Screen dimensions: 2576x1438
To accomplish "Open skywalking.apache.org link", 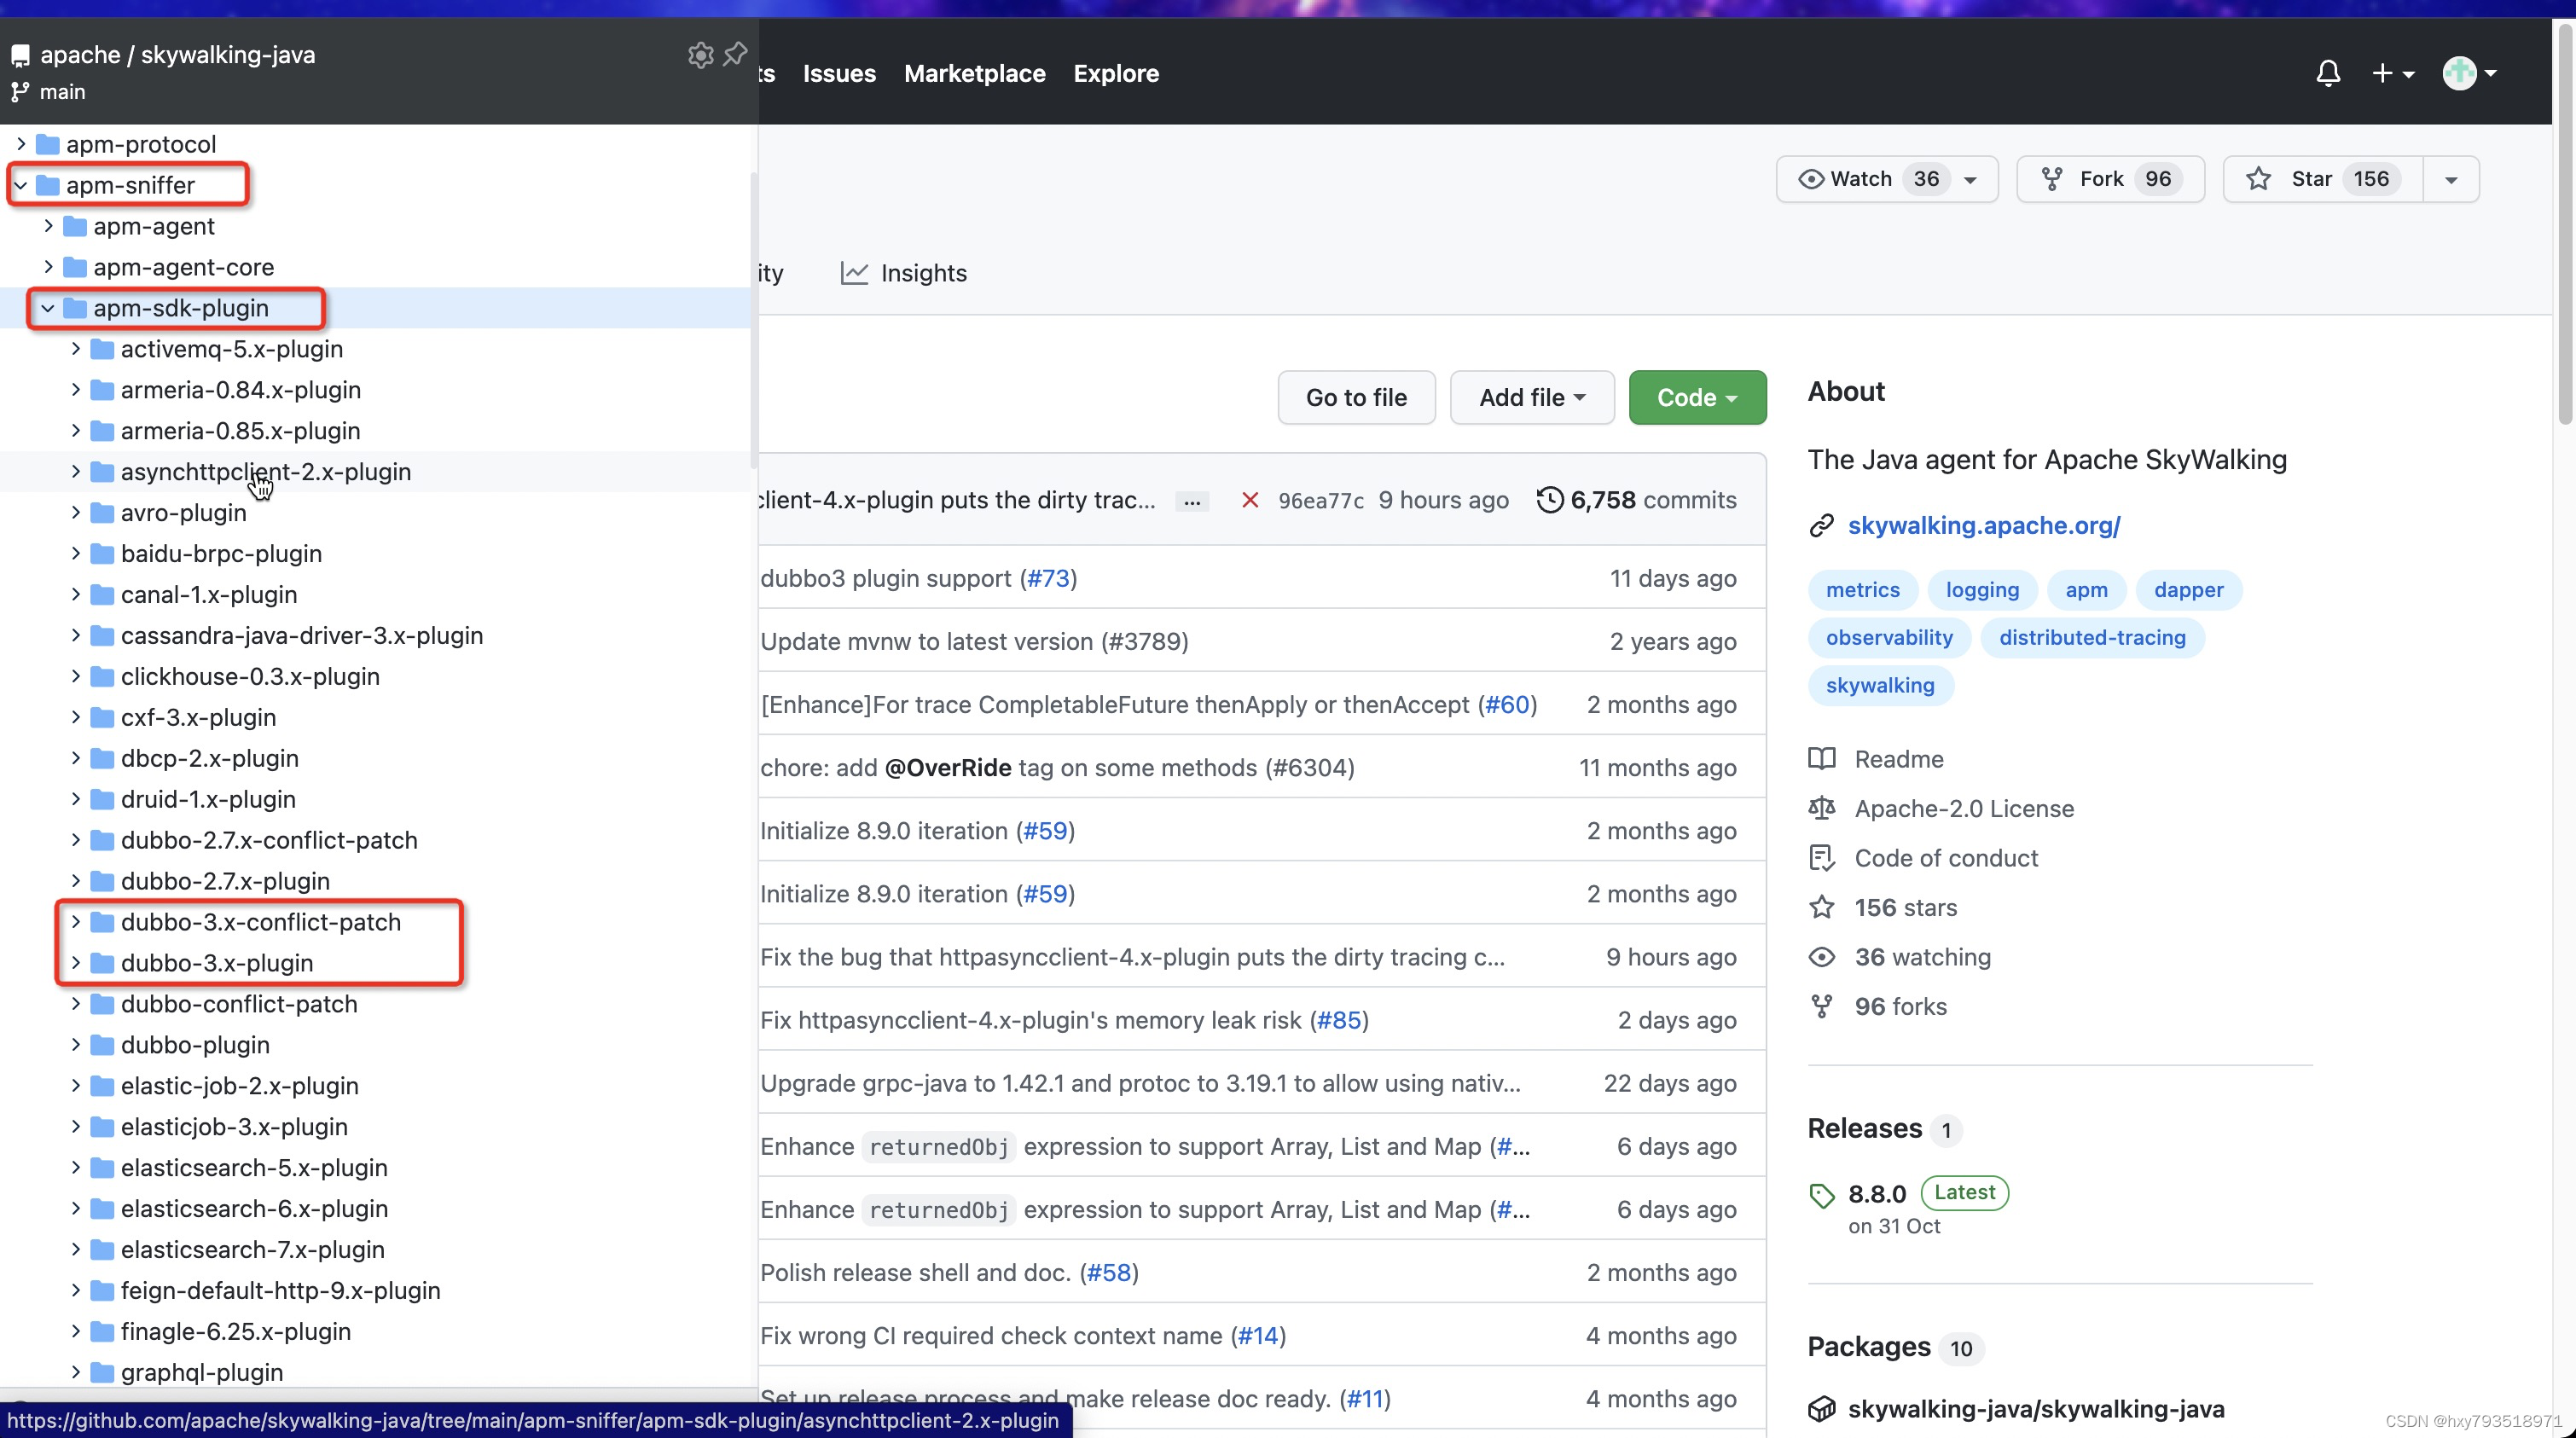I will tap(1984, 525).
